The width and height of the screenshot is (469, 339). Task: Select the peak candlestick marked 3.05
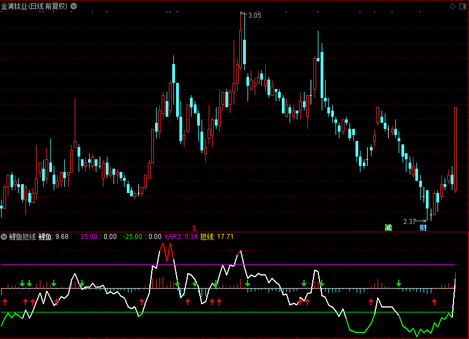241,42
